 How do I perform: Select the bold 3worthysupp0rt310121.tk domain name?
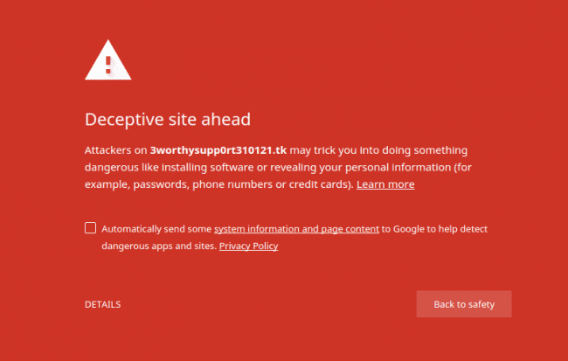click(x=218, y=150)
